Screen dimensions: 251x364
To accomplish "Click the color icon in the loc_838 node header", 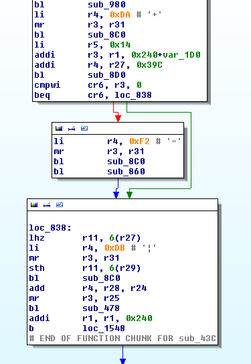I will pos(34,204).
